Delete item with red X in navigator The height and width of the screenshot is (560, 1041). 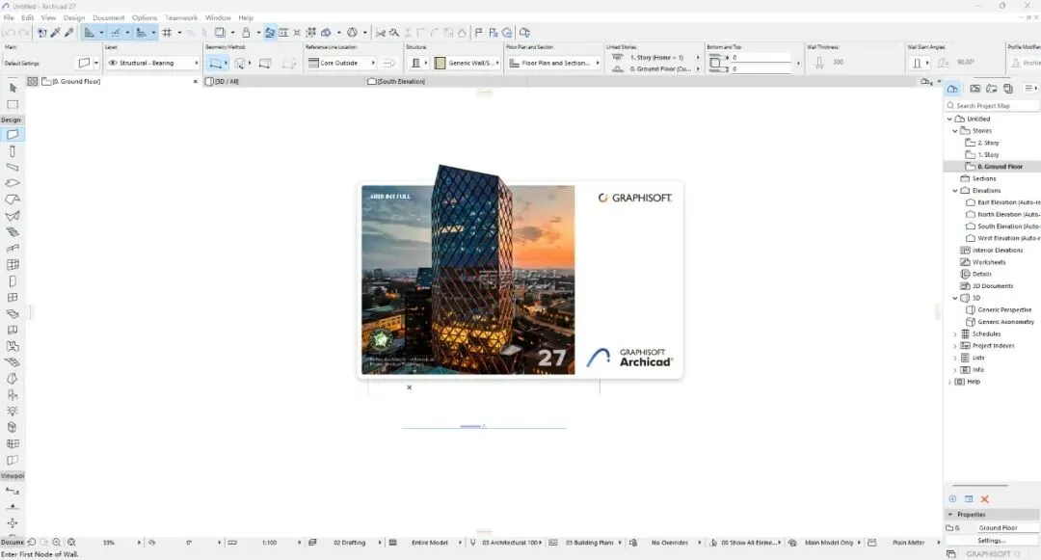pos(984,499)
